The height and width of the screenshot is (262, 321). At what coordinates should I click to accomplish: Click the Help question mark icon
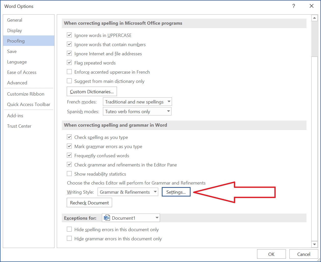[x=293, y=6]
